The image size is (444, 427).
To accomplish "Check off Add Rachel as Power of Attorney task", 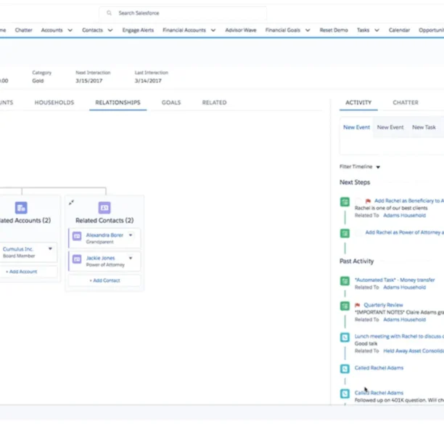I will pyautogui.click(x=358, y=232).
